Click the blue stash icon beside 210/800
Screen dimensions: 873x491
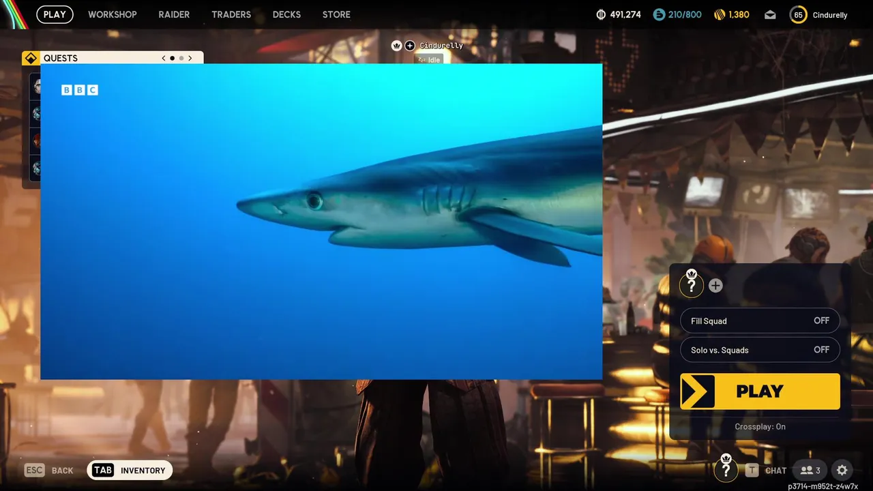click(659, 14)
